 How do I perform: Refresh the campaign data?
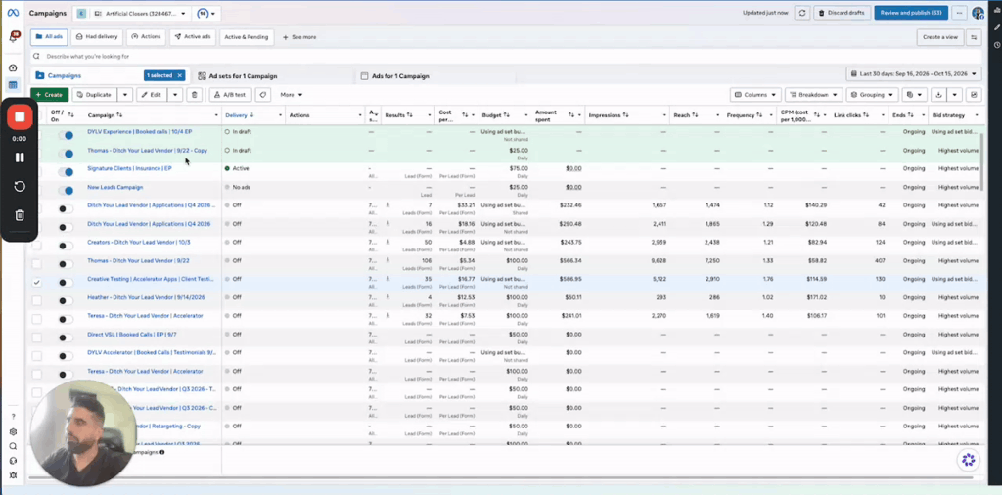(802, 13)
